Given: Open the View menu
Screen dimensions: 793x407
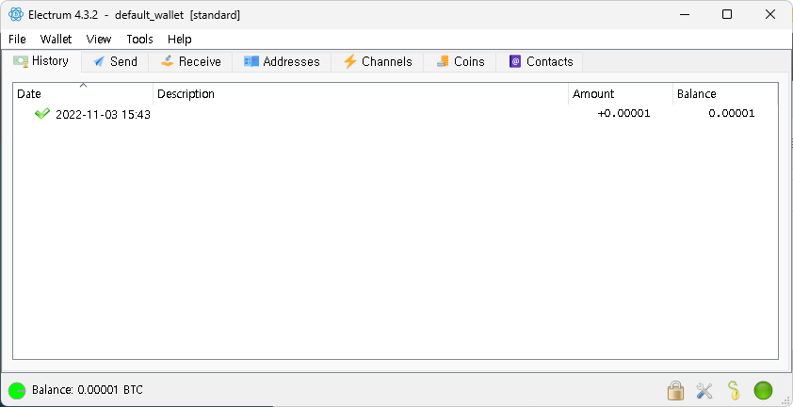Looking at the screenshot, I should coord(99,39).
